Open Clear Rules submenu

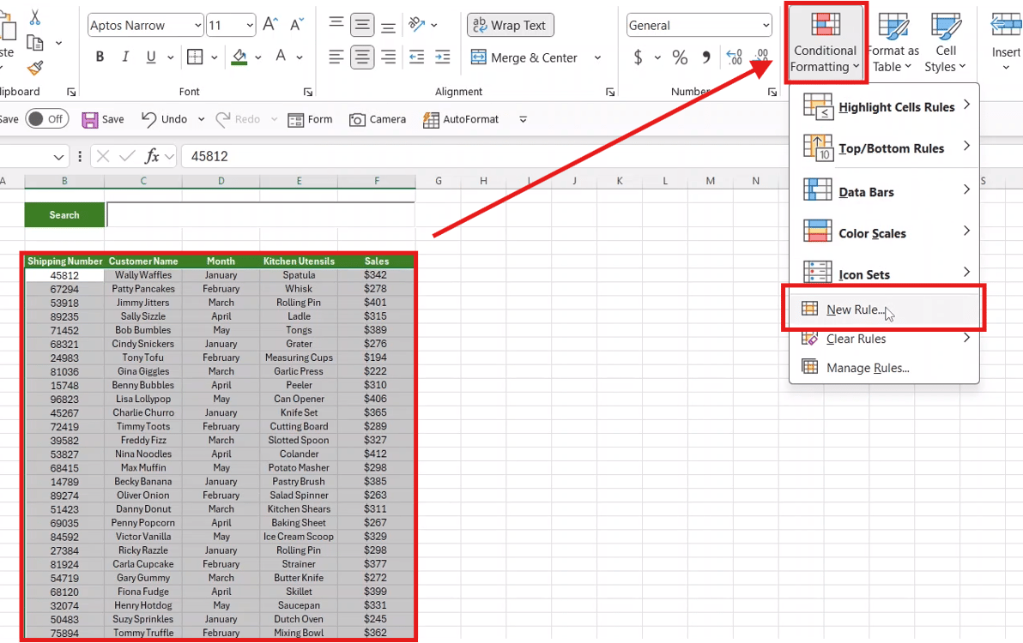click(x=884, y=339)
